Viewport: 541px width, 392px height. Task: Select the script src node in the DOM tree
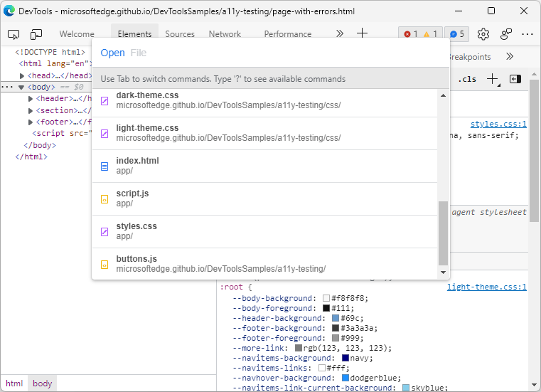[x=62, y=133]
